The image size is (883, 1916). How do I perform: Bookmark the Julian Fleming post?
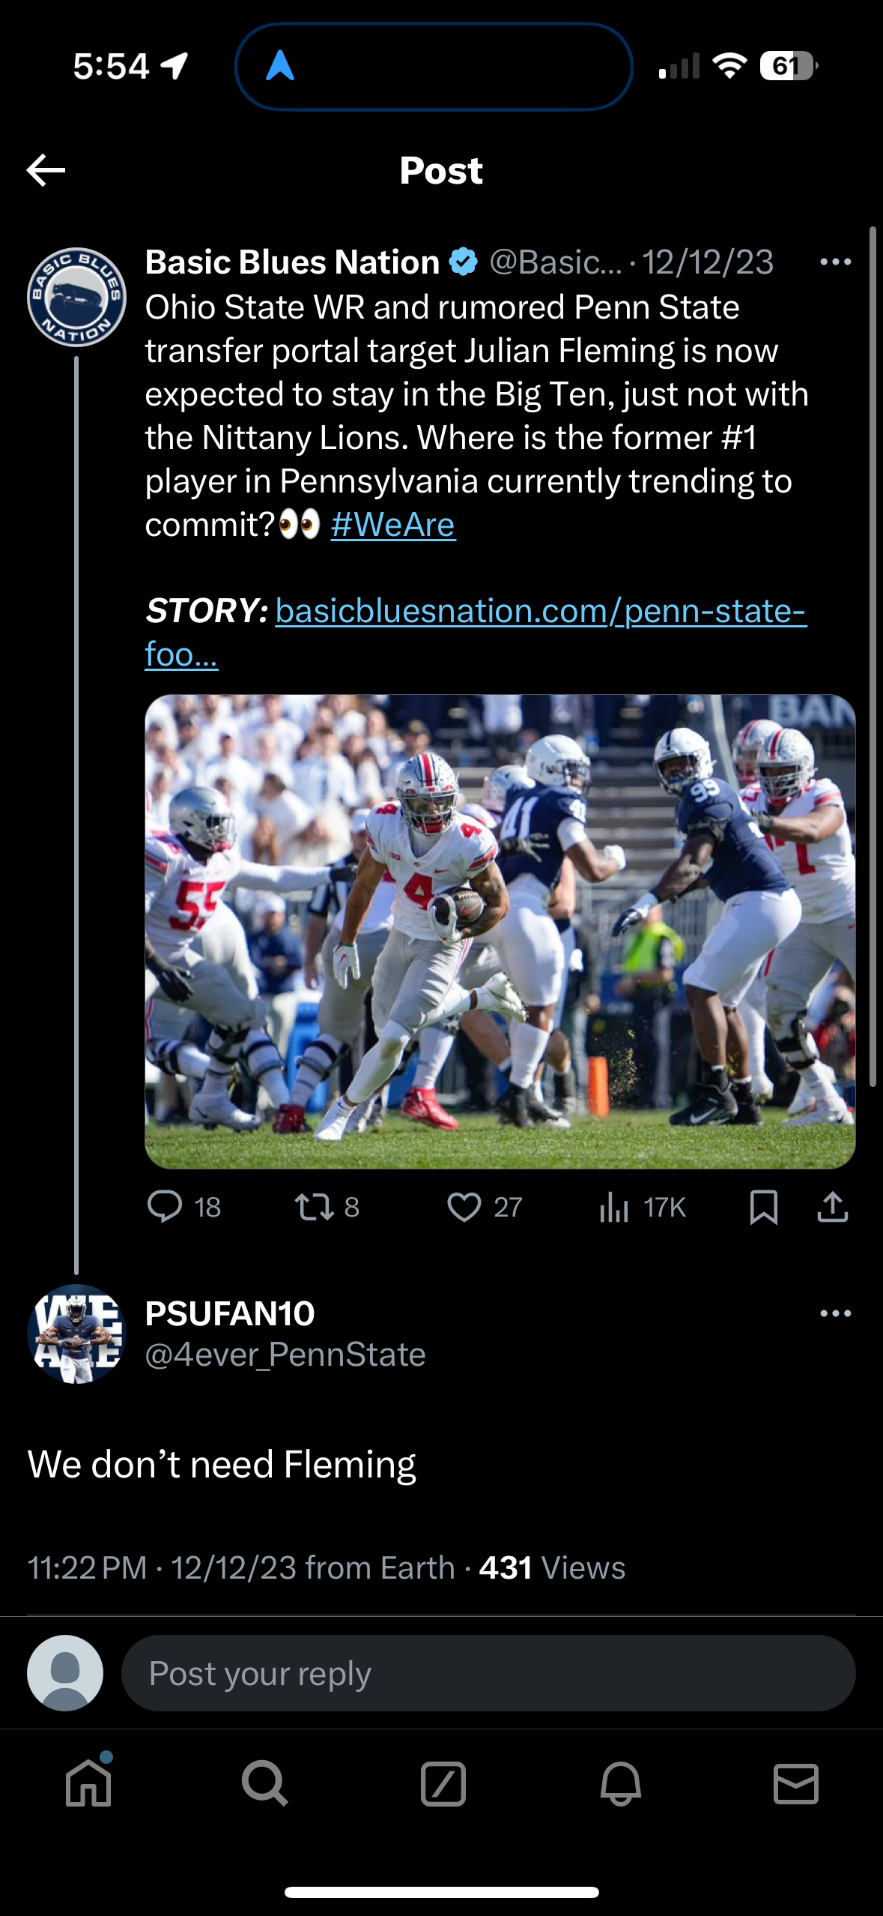765,1206
